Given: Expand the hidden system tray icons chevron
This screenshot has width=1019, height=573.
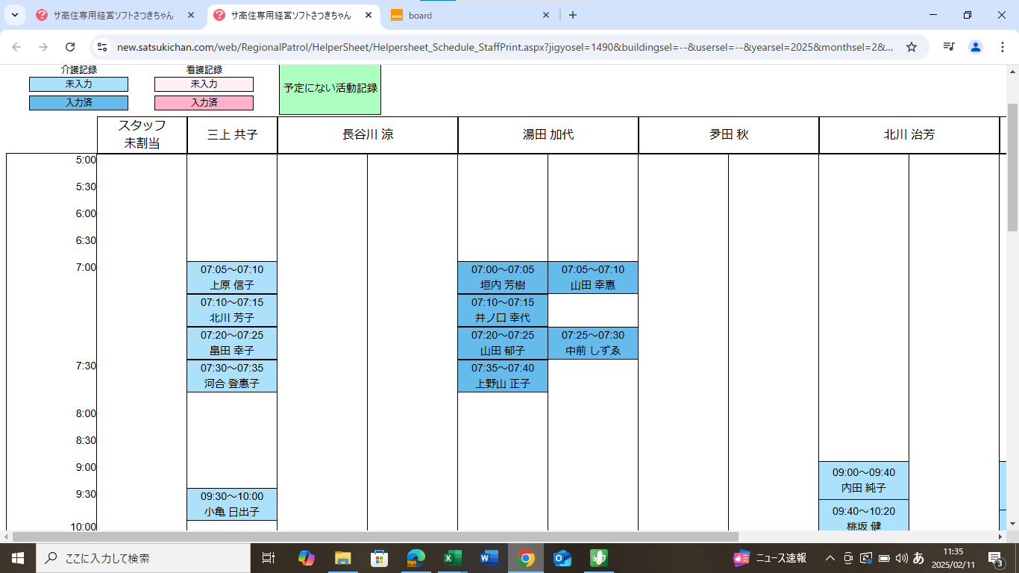Looking at the screenshot, I should [830, 558].
